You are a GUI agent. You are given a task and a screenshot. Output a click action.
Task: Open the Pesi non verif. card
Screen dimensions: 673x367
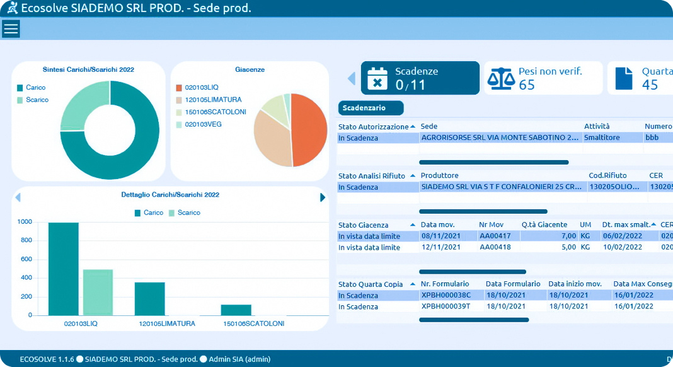tap(543, 78)
